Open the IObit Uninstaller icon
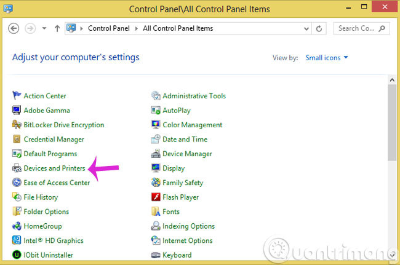 [x=17, y=255]
